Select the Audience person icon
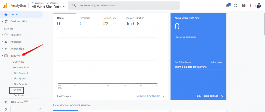 click(x=6, y=42)
